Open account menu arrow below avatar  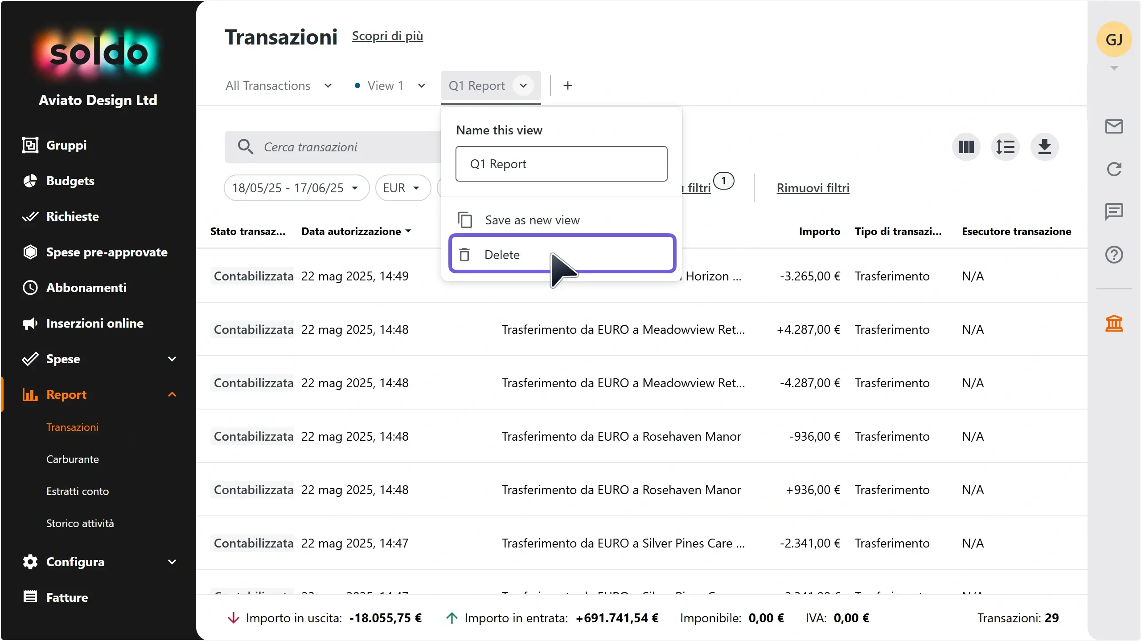click(1114, 68)
